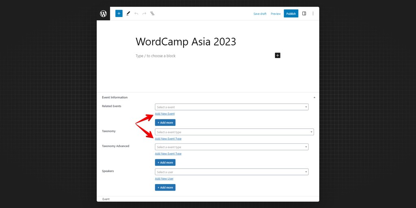Click the Add New User link
Image resolution: width=416 pixels, height=208 pixels.
pyautogui.click(x=164, y=179)
